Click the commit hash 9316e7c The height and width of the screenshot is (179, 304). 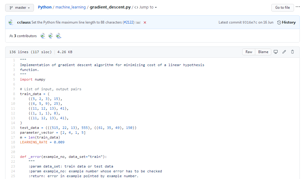click(x=250, y=22)
